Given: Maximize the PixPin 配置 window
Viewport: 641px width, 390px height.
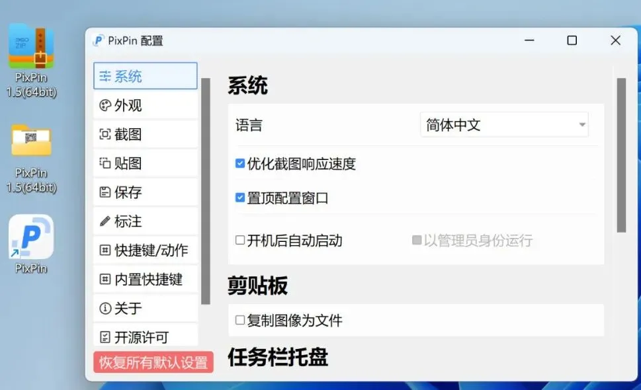Looking at the screenshot, I should pyautogui.click(x=572, y=40).
